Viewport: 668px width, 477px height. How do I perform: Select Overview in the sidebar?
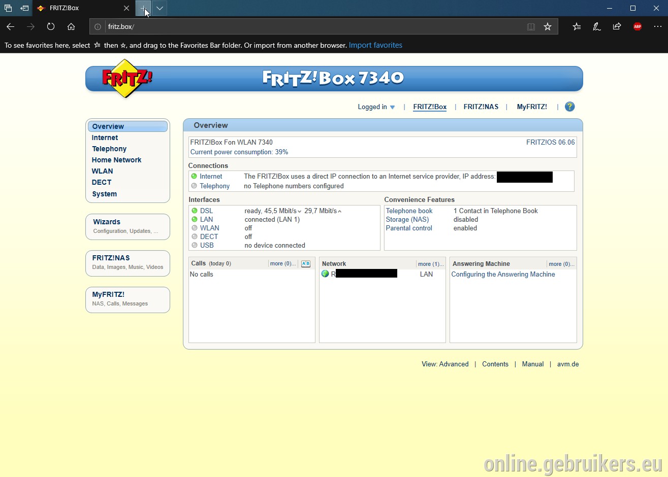tap(128, 126)
